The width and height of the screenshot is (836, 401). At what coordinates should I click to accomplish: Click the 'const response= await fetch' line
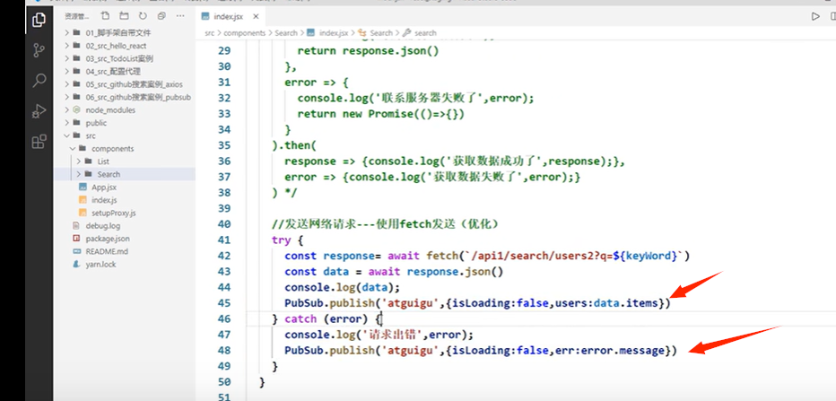487,256
